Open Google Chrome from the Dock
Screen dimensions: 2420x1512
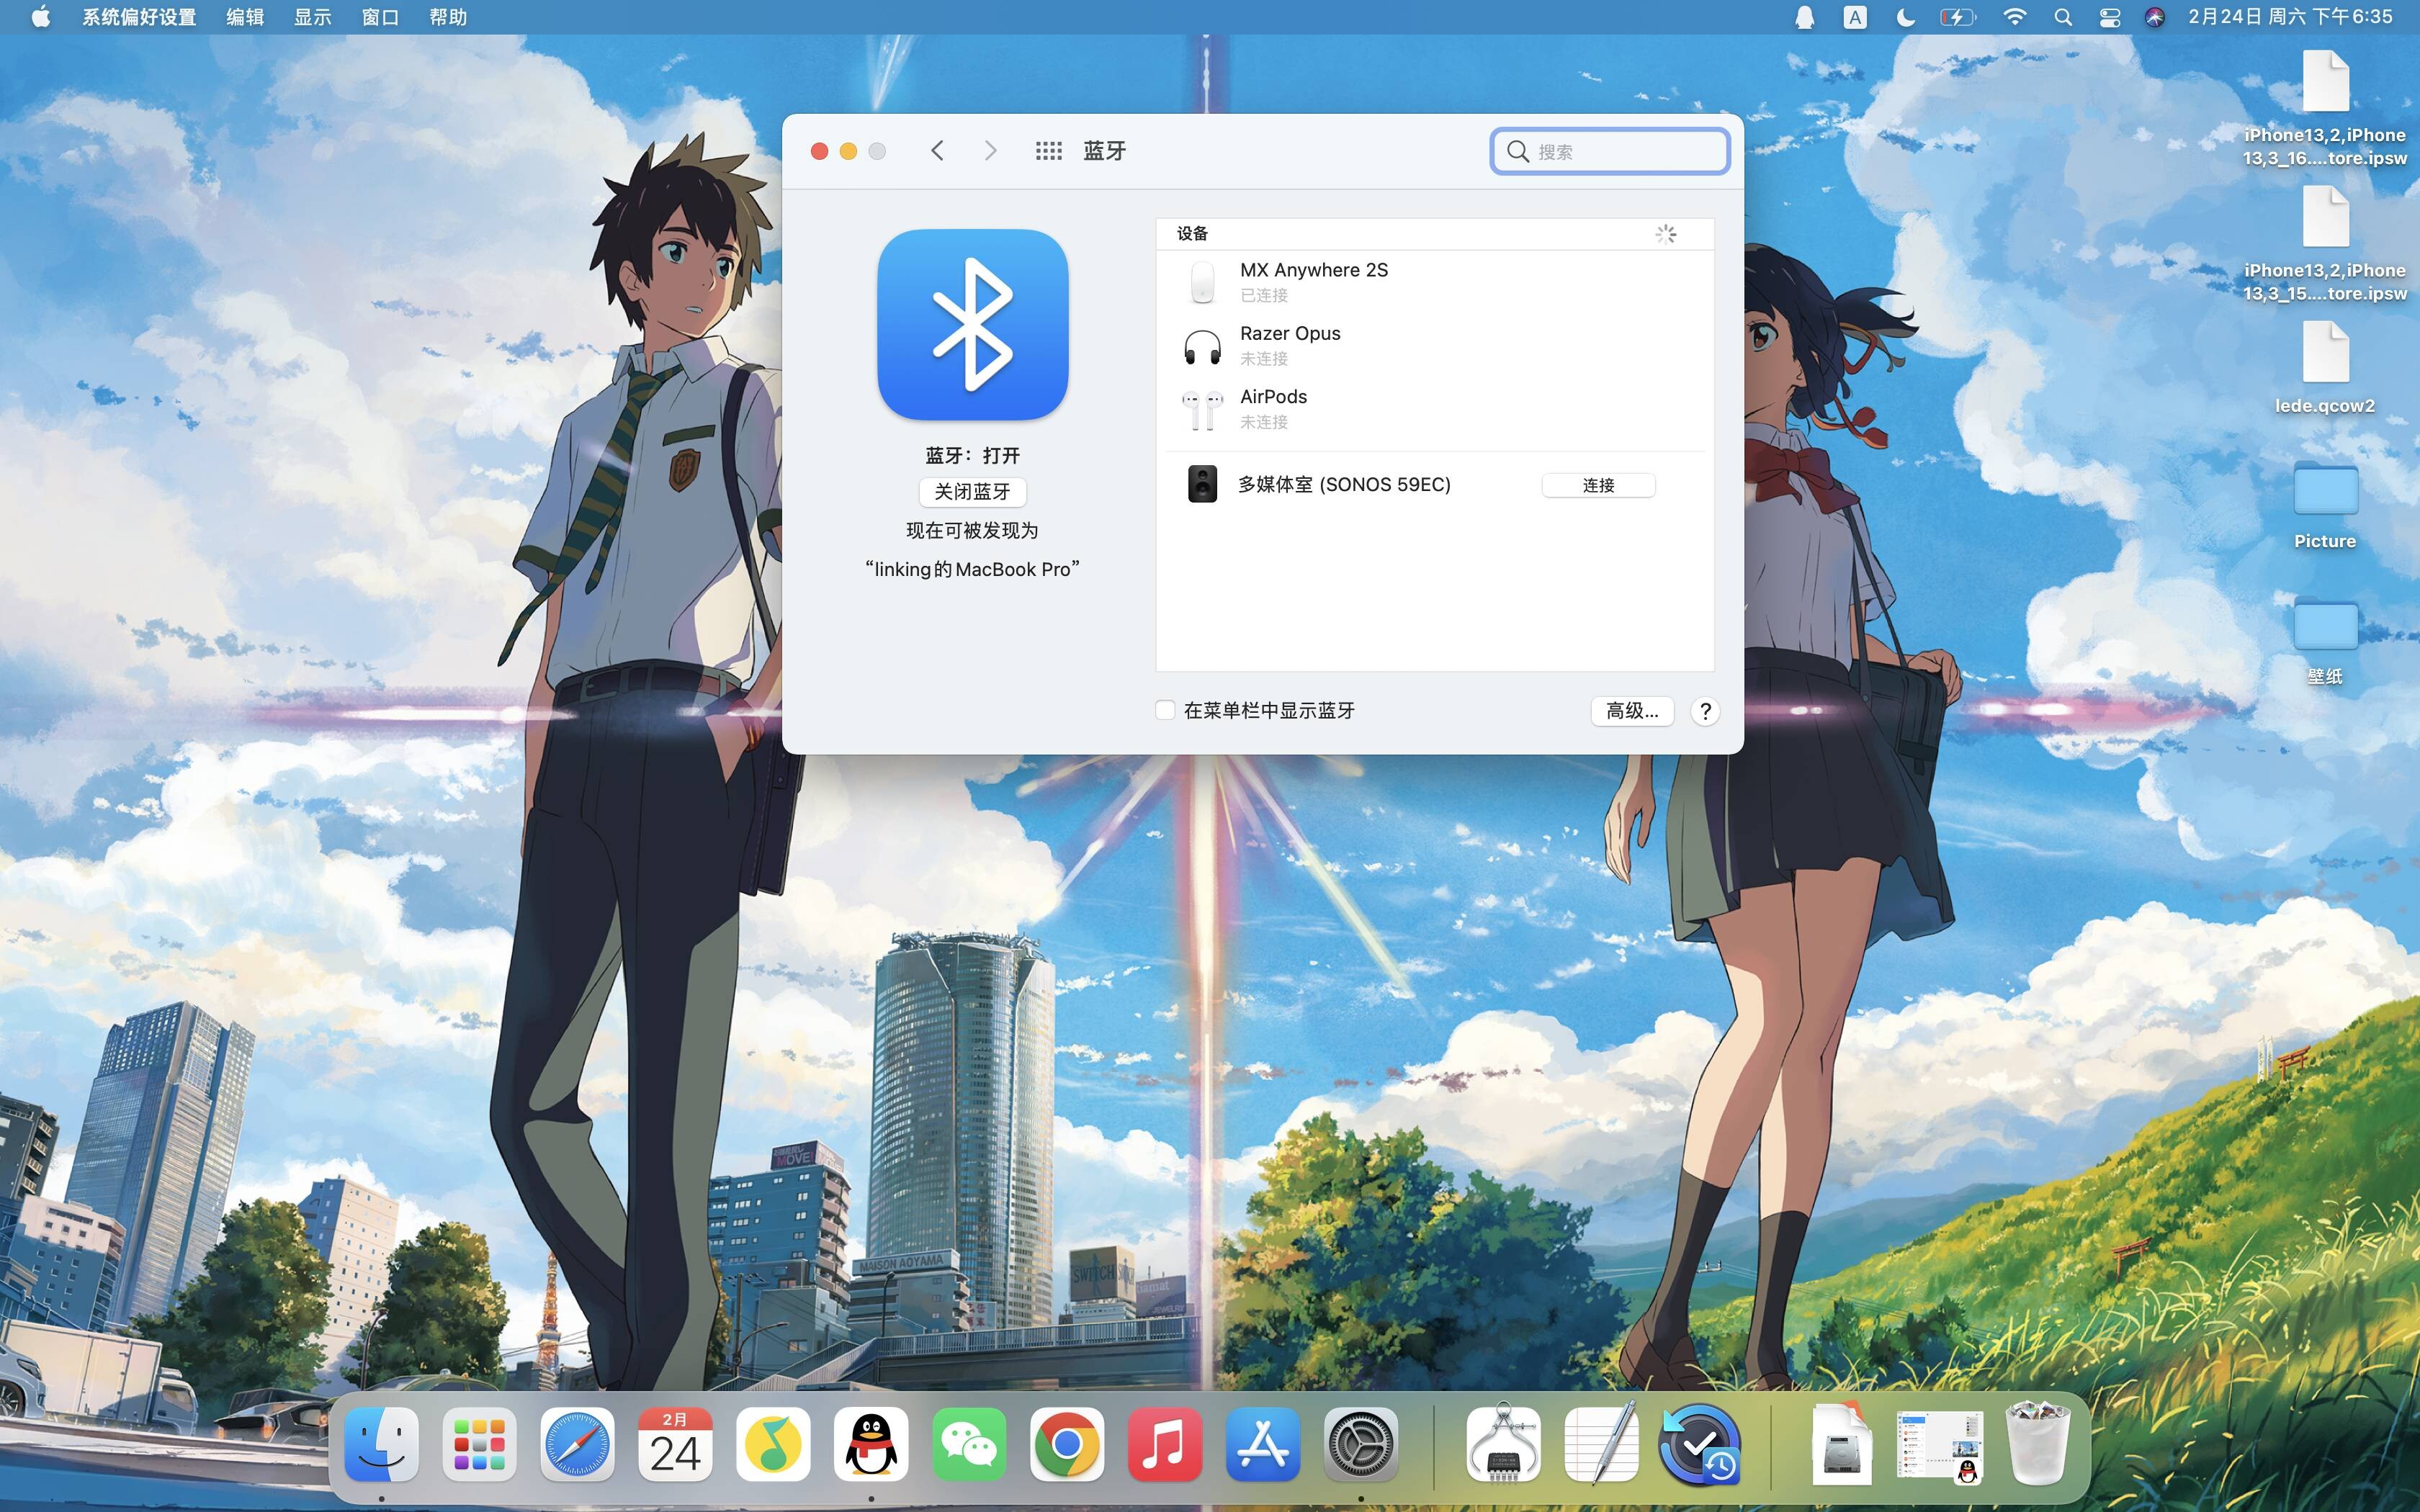(1066, 1444)
